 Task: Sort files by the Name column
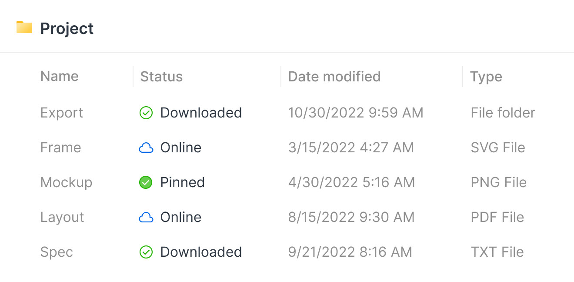[59, 76]
